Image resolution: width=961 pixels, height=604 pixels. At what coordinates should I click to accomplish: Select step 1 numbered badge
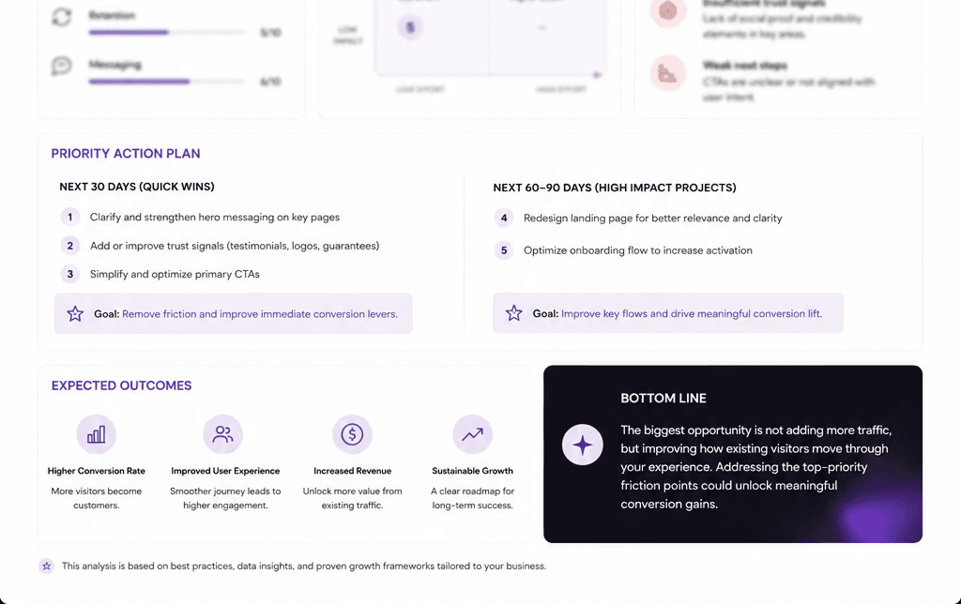pos(69,217)
